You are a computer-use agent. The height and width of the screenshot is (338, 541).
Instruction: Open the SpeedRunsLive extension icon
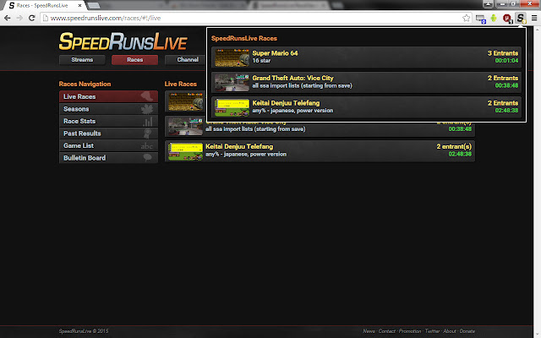[521, 18]
